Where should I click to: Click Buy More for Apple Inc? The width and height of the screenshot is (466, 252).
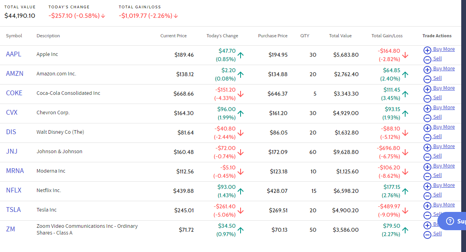pos(444,49)
